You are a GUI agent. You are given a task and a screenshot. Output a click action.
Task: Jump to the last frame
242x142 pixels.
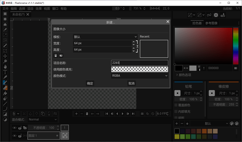[133, 114]
